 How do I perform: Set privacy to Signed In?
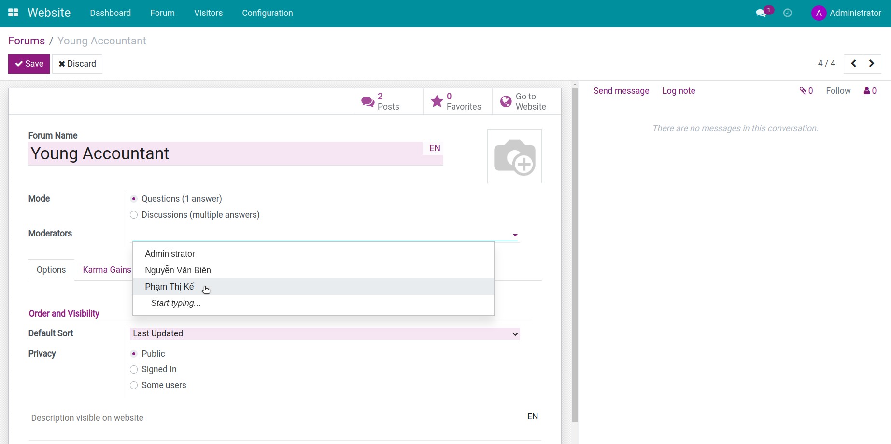(x=134, y=370)
